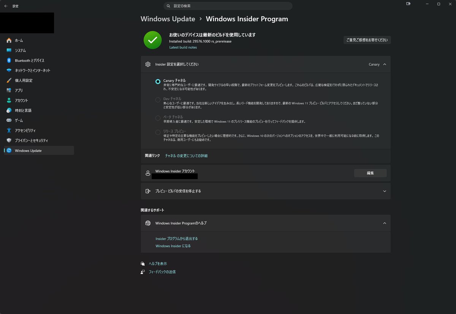Click Installed build 29576.1000 text
This screenshot has height=314, width=456.
click(200, 41)
